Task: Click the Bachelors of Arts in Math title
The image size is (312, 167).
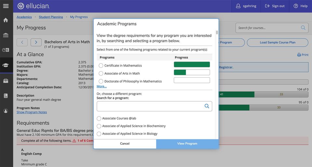Action: 67,42
